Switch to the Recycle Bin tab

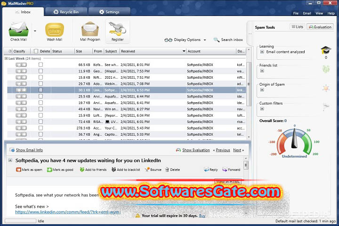coord(66,12)
